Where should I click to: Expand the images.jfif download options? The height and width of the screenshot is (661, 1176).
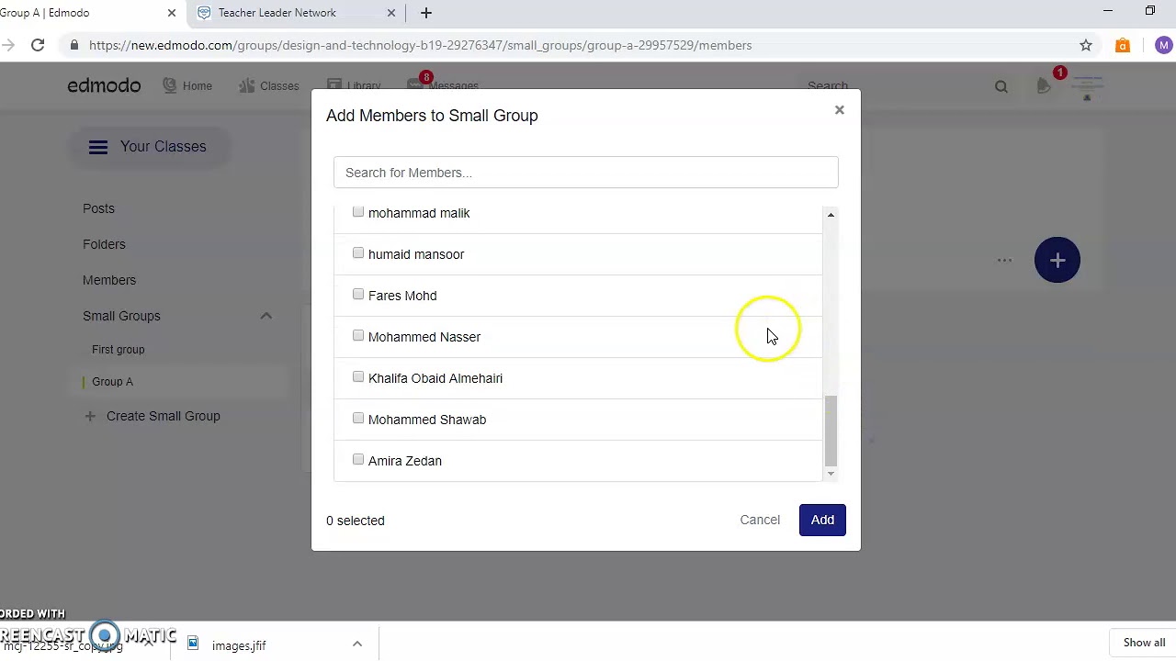coord(357,644)
